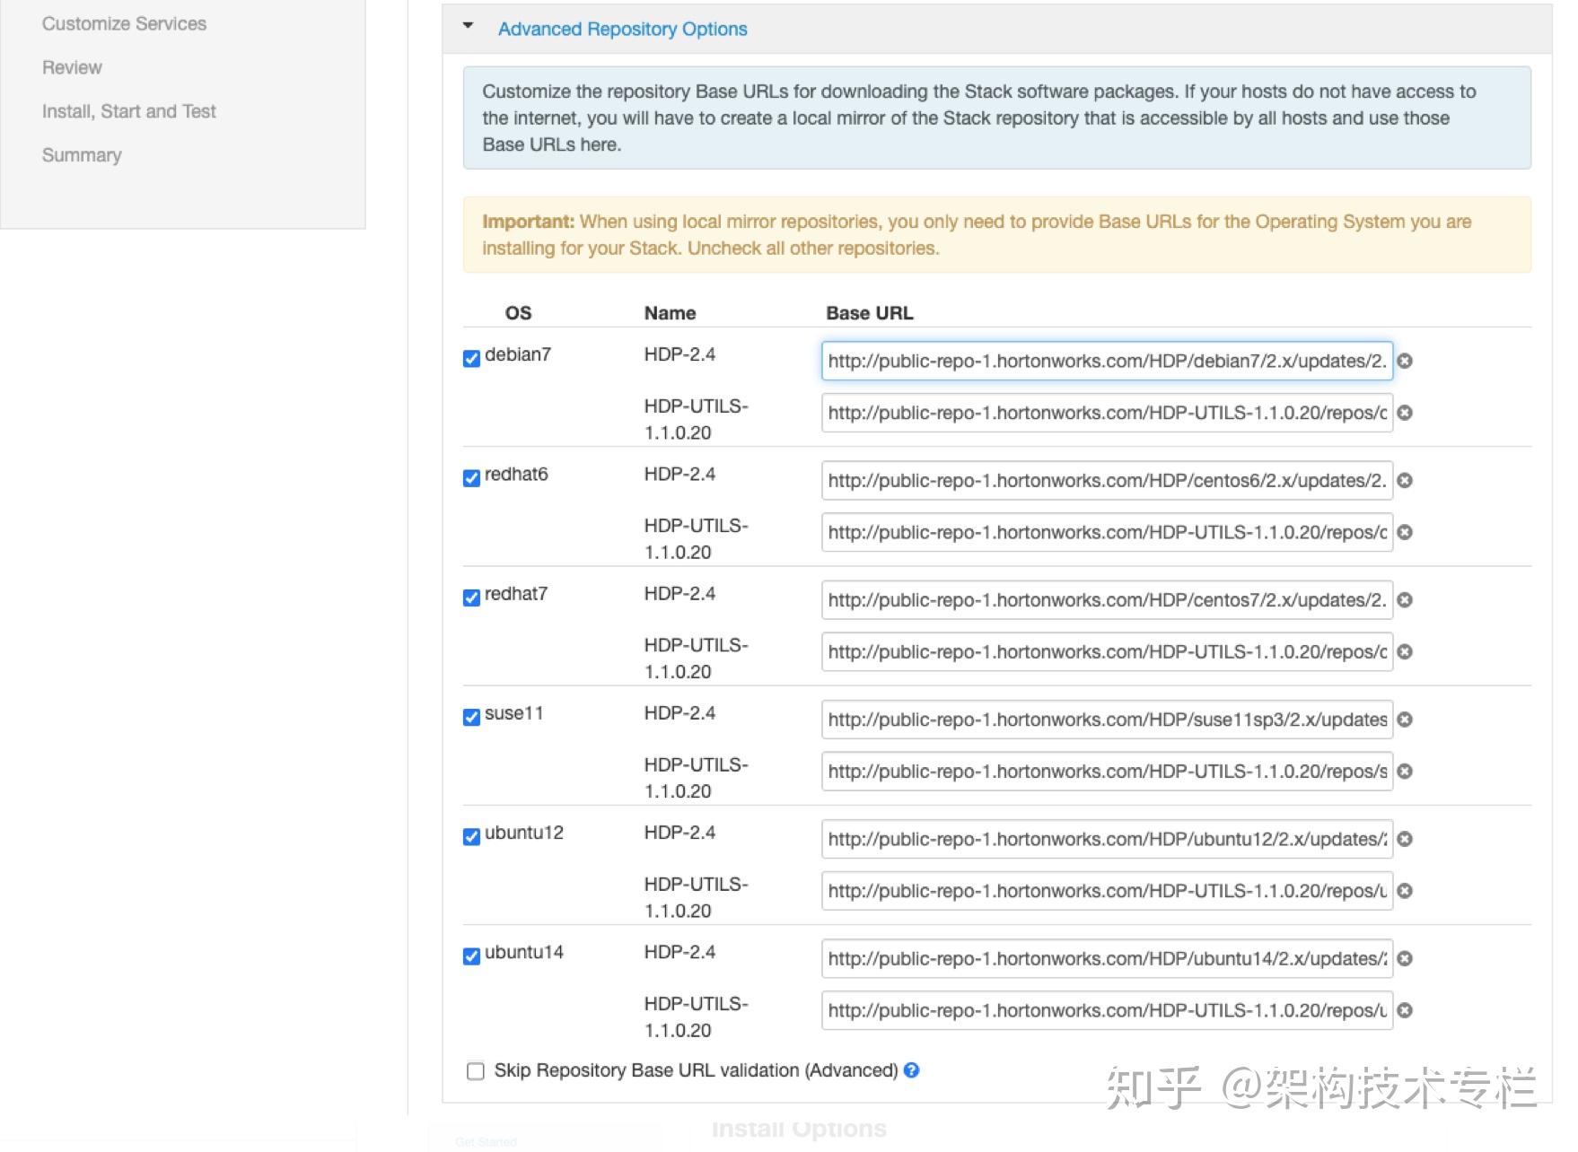This screenshot has width=1578, height=1152.
Task: Click the Advanced Repository Options link
Action: click(622, 30)
